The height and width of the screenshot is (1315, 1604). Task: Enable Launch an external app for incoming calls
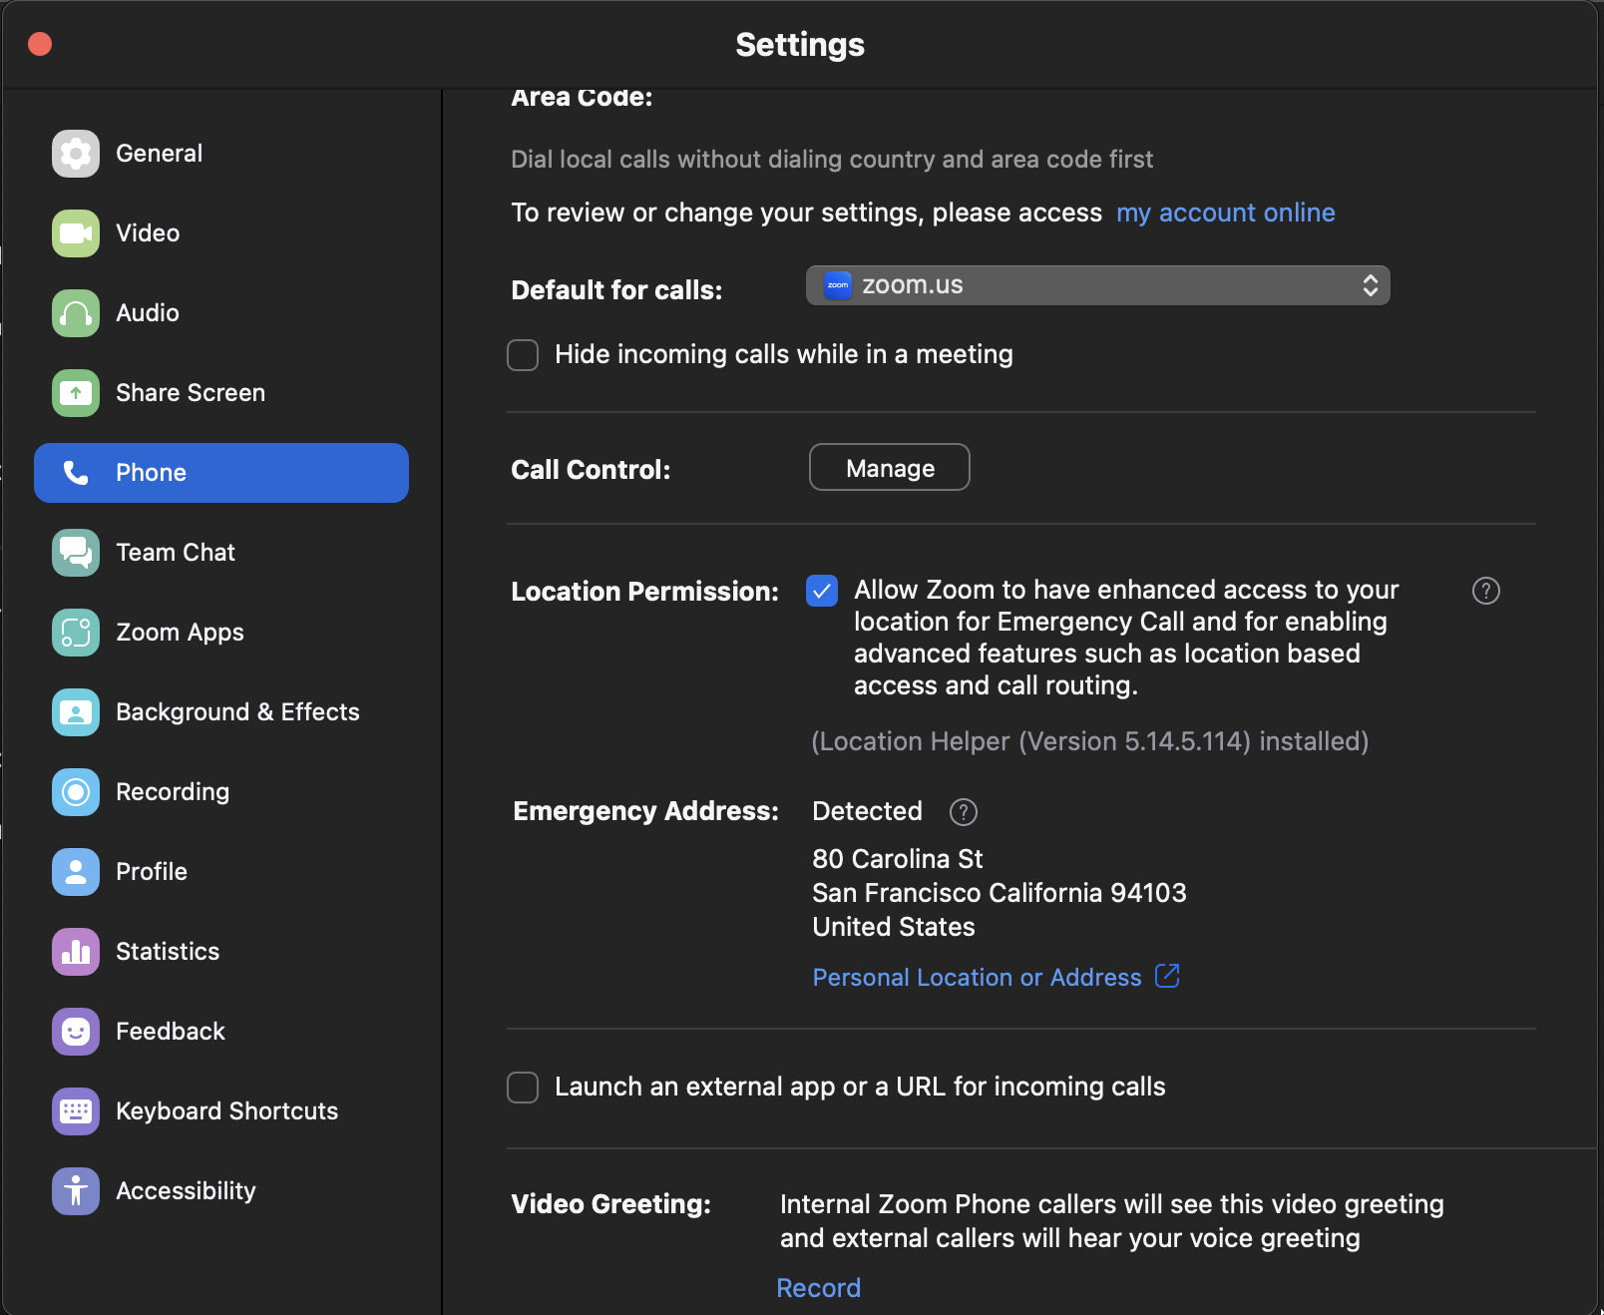pos(523,1088)
